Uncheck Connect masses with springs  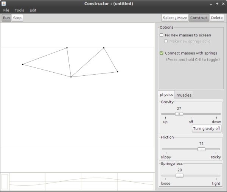pyautogui.click(x=162, y=53)
